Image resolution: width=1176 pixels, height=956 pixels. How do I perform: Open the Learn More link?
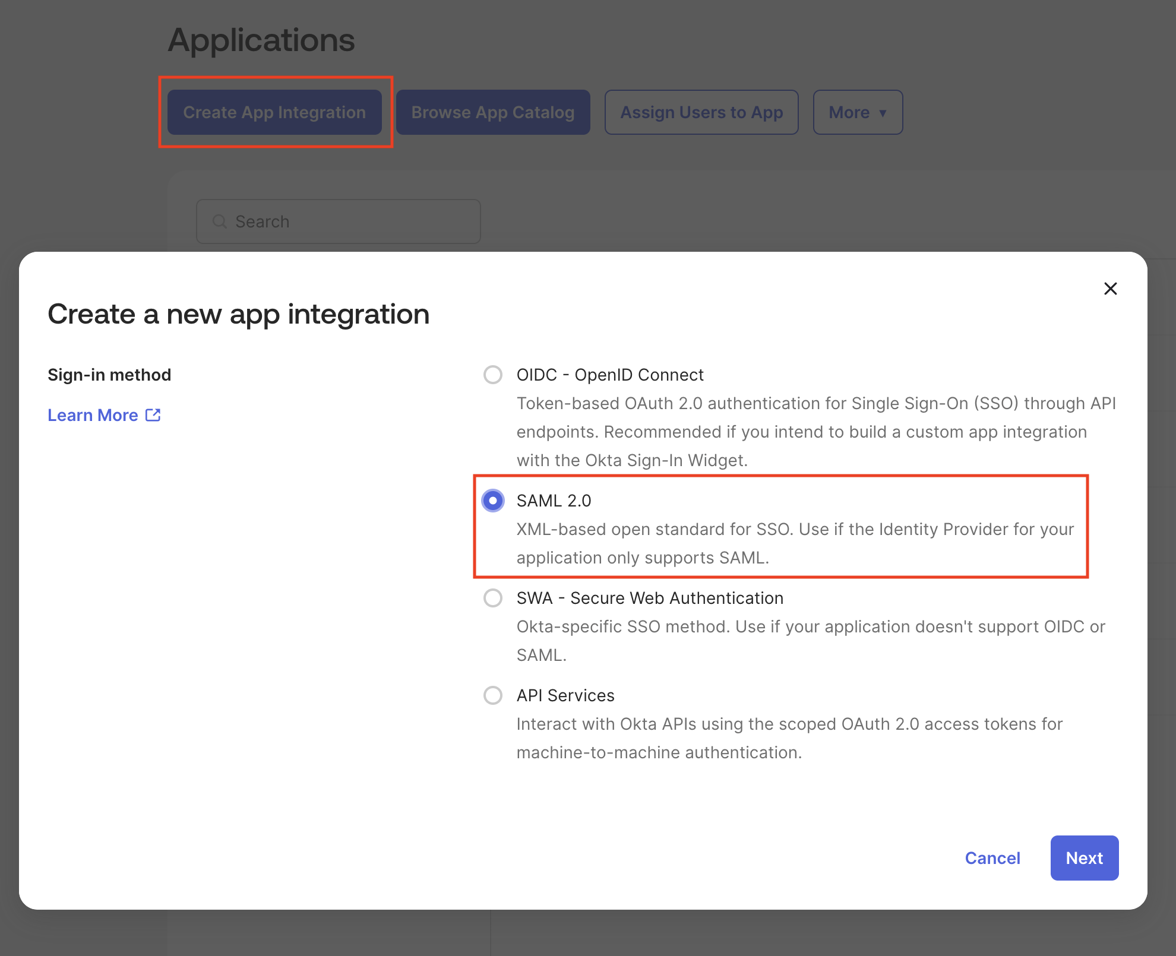tap(93, 415)
